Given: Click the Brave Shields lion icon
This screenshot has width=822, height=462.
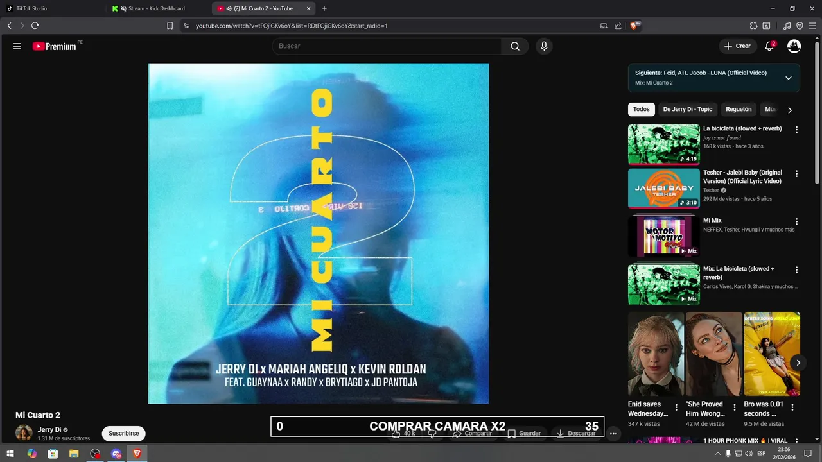Looking at the screenshot, I should click(634, 26).
